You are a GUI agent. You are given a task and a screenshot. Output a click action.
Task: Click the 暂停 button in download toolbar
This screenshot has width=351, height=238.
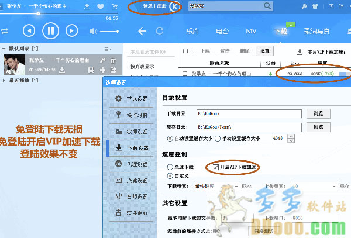pyautogui.click(x=225, y=51)
